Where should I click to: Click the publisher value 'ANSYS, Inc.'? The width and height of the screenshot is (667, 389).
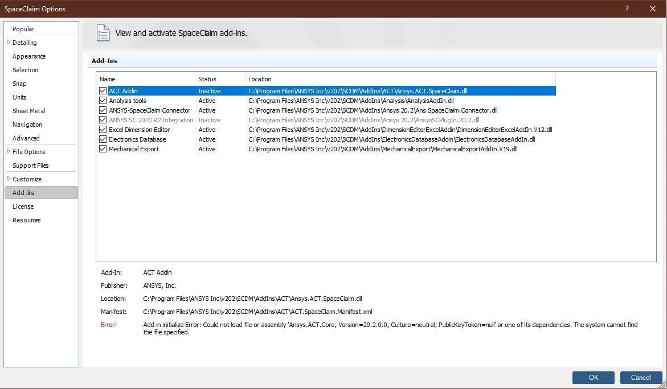coord(159,285)
